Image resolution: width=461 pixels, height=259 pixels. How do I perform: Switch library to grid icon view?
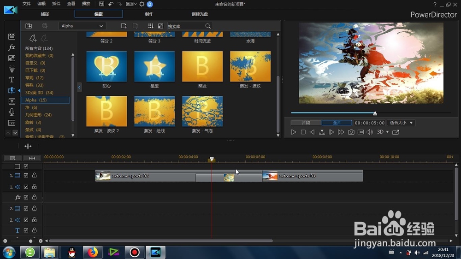[151, 26]
